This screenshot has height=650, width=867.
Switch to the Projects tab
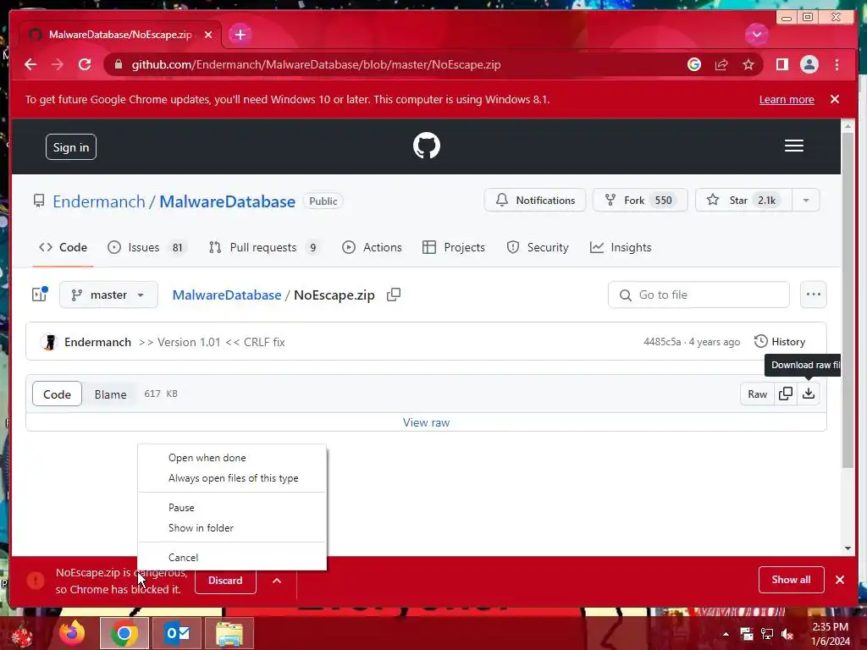[x=454, y=248]
